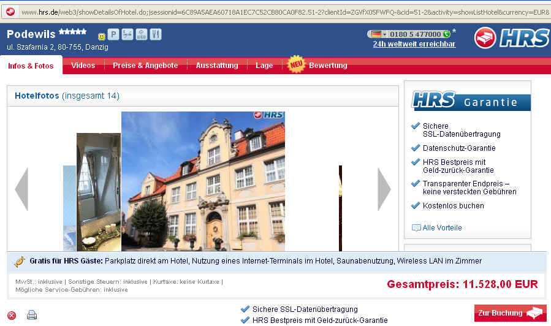Click the printer icon to print
The width and height of the screenshot is (551, 326).
tap(32, 315)
